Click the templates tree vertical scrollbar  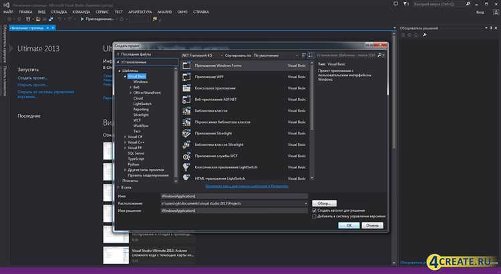click(176, 125)
